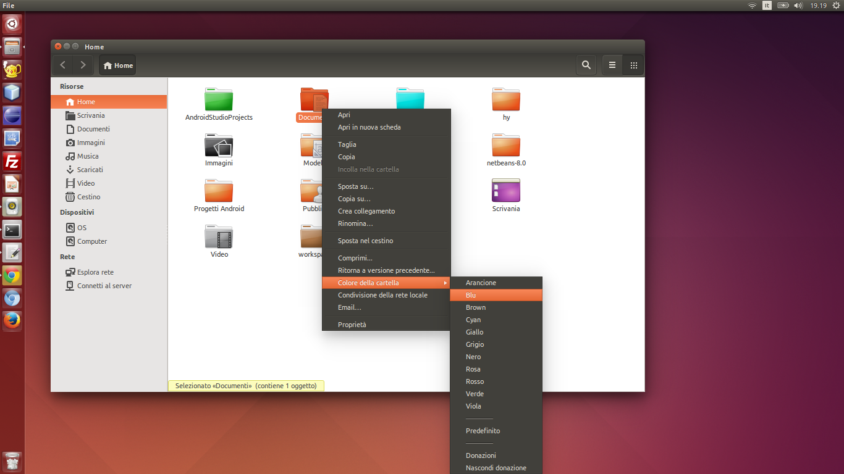This screenshot has width=844, height=474.
Task: Open the File menu in the top bar
Action: (9, 6)
